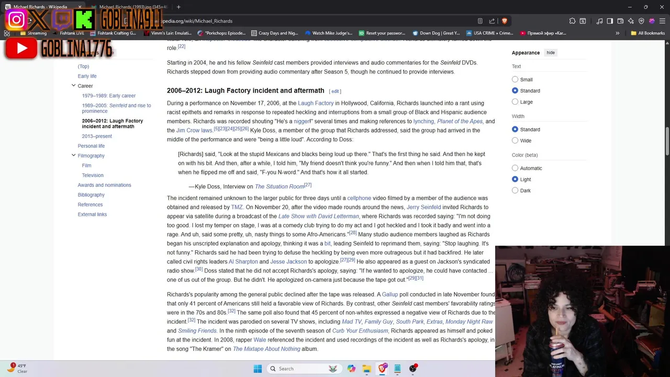Select Wide width option
The image size is (670, 377).
coord(515,140)
